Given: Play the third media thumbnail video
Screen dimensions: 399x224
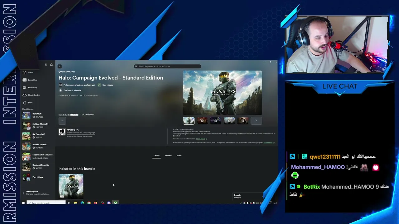Looking at the screenshot, I should (x=216, y=121).
